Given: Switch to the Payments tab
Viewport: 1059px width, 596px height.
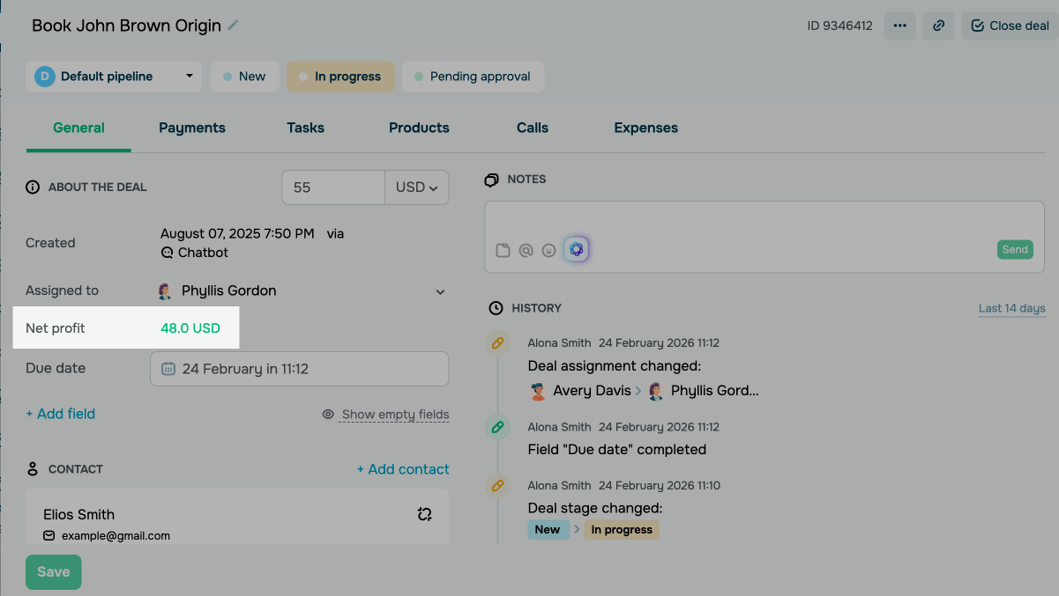Looking at the screenshot, I should 192,128.
